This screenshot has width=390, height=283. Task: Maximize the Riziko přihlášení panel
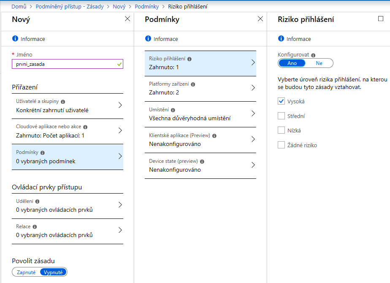(x=381, y=19)
